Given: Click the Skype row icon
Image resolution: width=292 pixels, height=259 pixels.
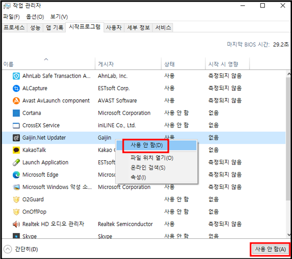Looking at the screenshot, I should [16, 236].
